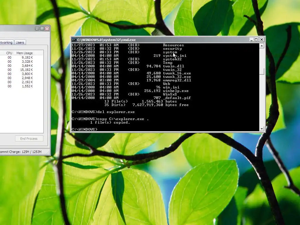Click the '13 File(s)' summary line

pyautogui.click(x=141, y=101)
